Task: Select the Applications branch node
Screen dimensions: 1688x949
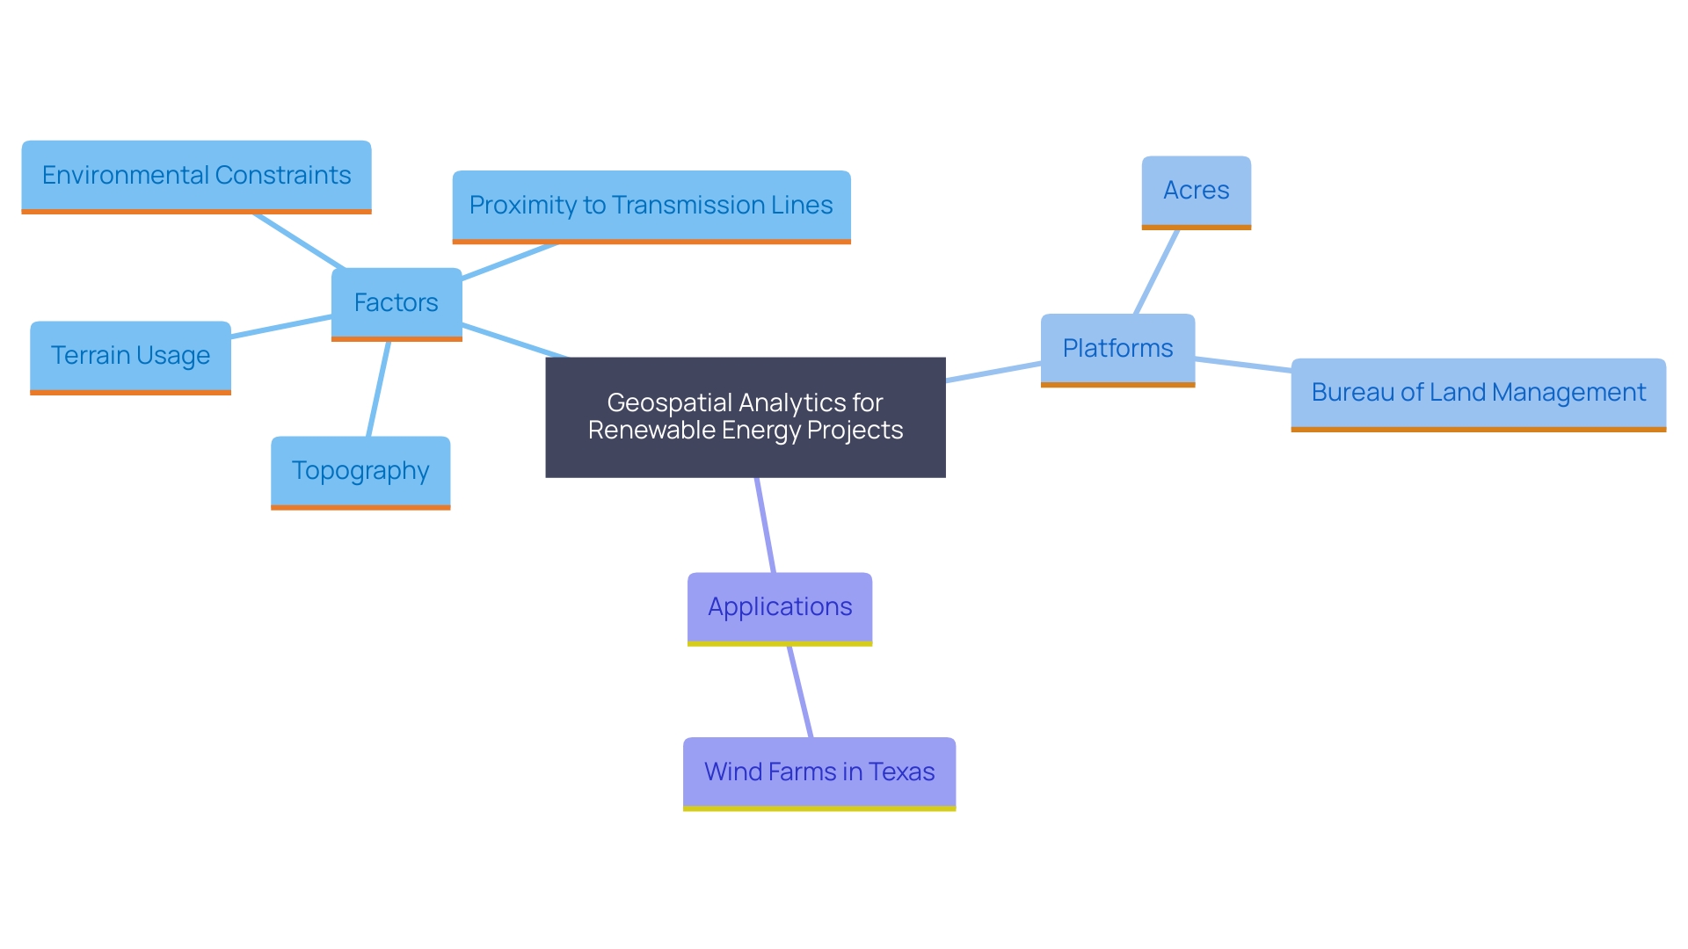Action: coord(783,604)
